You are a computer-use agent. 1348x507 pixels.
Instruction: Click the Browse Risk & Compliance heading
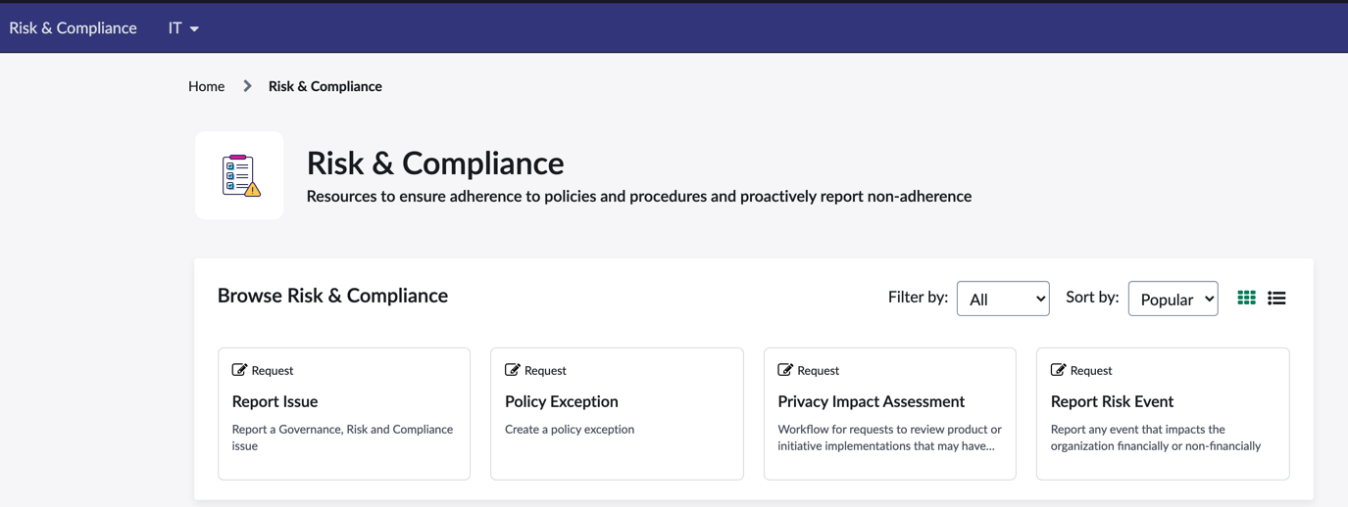[x=332, y=296]
